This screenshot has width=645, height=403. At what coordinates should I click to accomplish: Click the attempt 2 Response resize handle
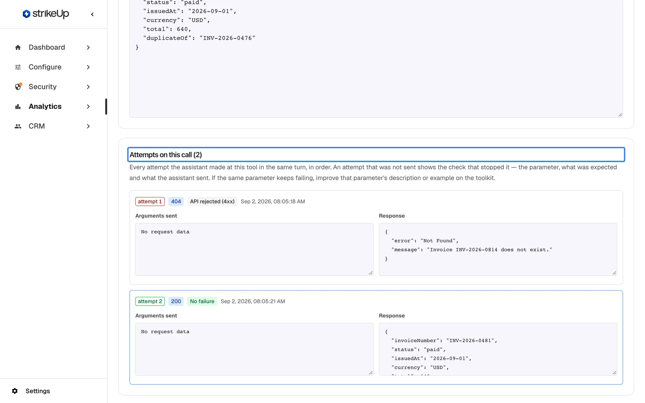615,373
